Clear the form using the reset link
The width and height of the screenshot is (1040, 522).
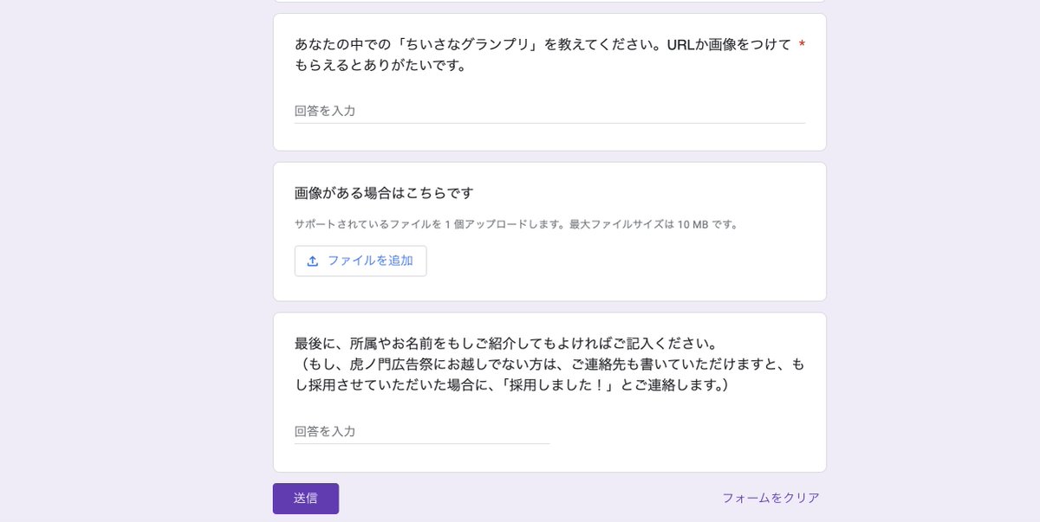coord(770,497)
